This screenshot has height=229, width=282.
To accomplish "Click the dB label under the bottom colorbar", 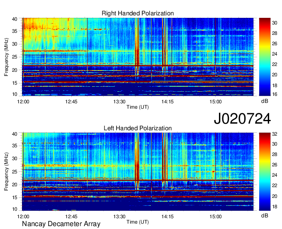I will coord(265,215).
